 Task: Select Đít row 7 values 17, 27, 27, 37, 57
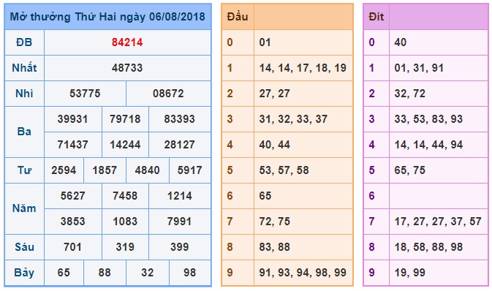438,222
